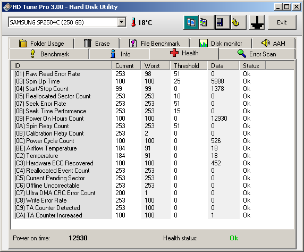
Task: Sort by the Current column header
Action: pyautogui.click(x=126, y=65)
